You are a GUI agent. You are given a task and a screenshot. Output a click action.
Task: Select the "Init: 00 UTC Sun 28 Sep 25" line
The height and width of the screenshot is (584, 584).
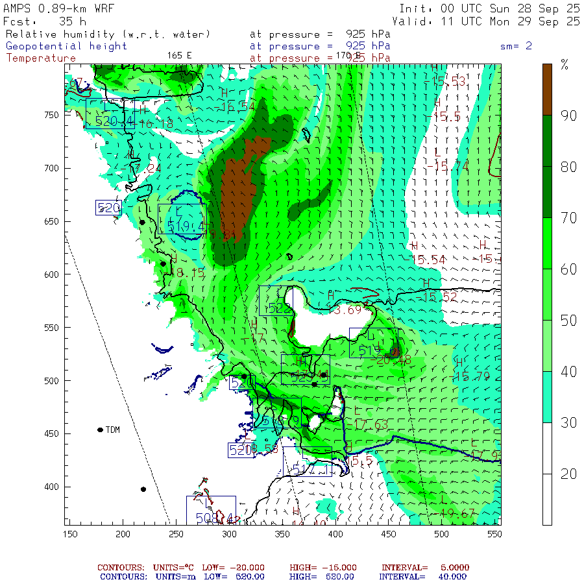click(489, 8)
